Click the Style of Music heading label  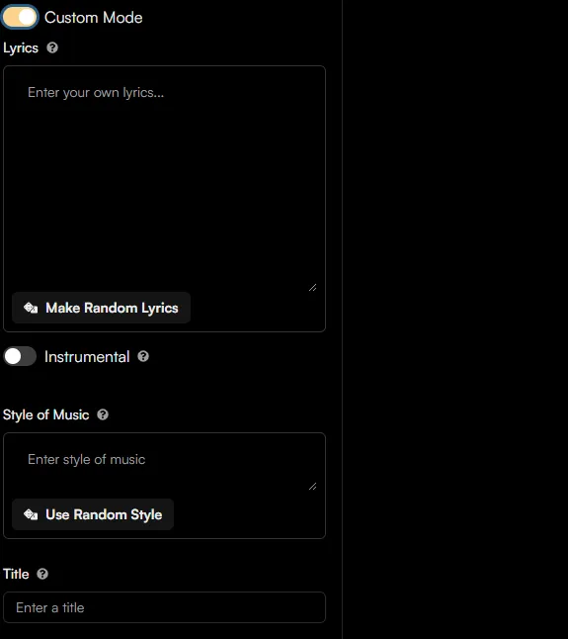click(46, 414)
